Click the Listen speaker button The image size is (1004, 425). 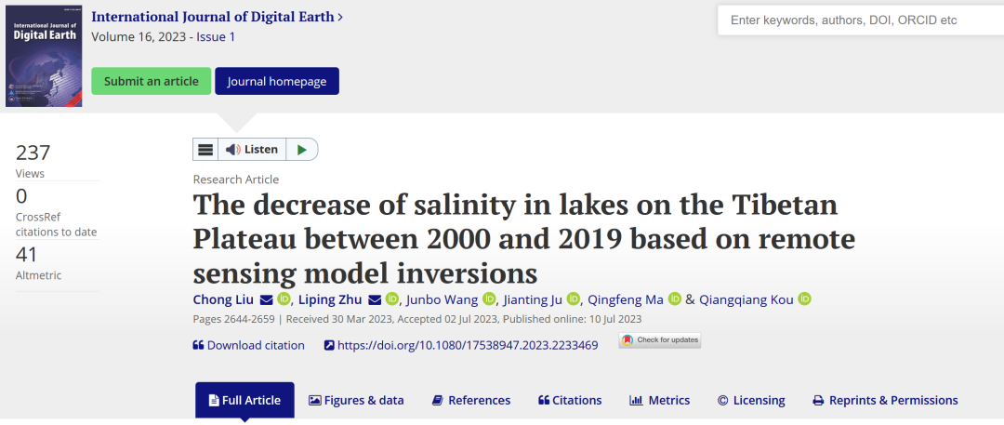(x=252, y=150)
